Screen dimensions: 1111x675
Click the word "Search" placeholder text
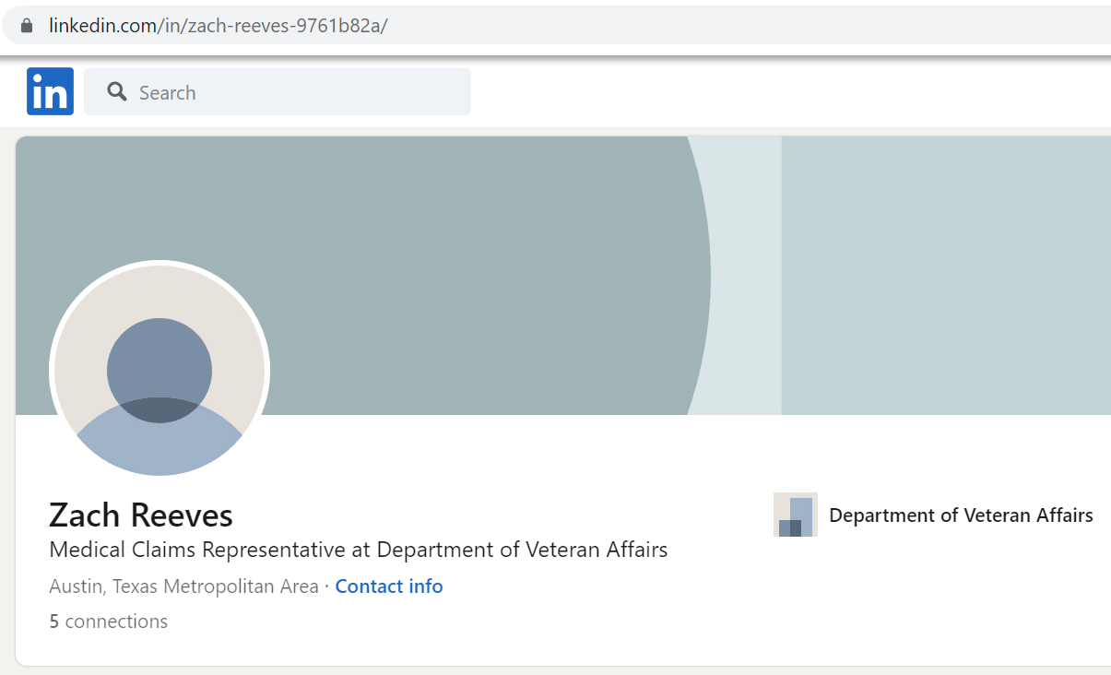pos(167,92)
